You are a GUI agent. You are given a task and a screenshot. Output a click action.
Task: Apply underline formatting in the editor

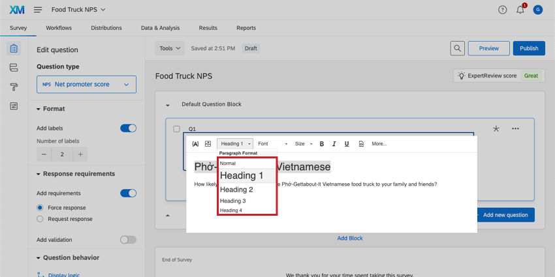pyautogui.click(x=346, y=144)
